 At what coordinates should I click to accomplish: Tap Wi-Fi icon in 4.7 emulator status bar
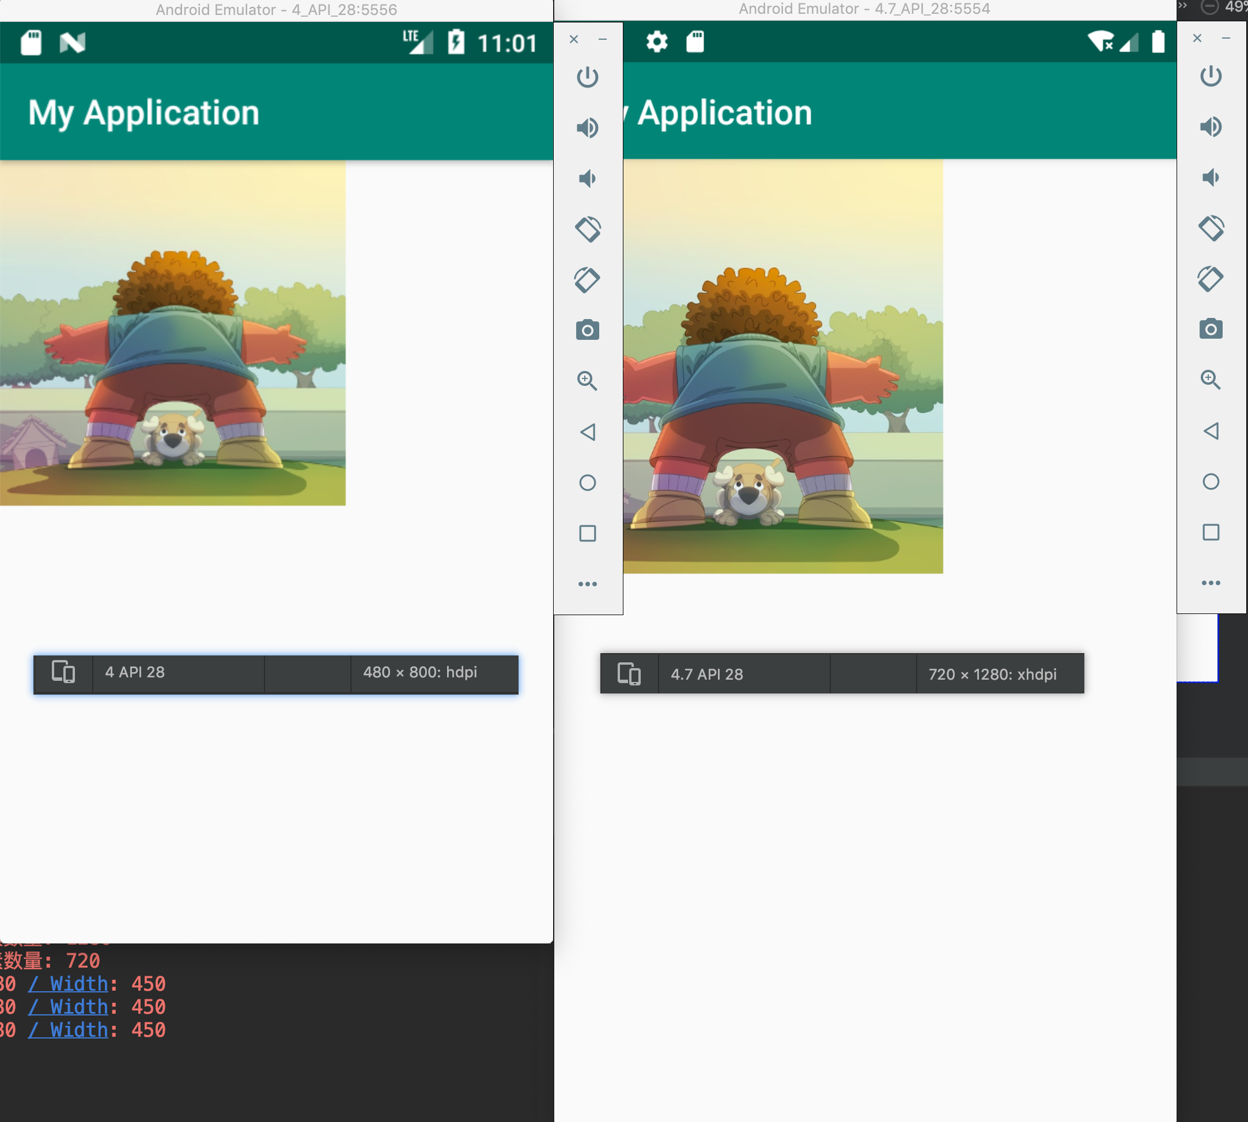(1100, 41)
